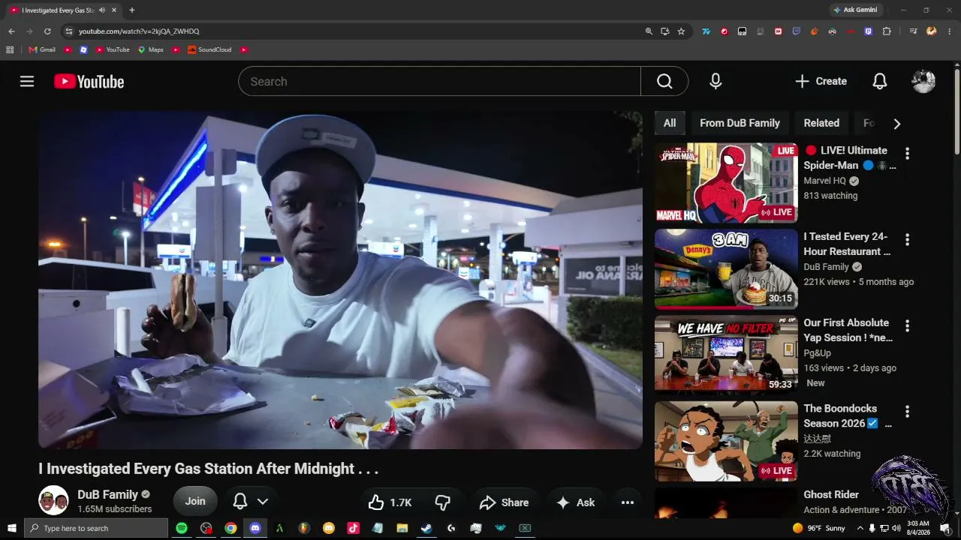Open the taskbar clock and calendar

coord(917,528)
